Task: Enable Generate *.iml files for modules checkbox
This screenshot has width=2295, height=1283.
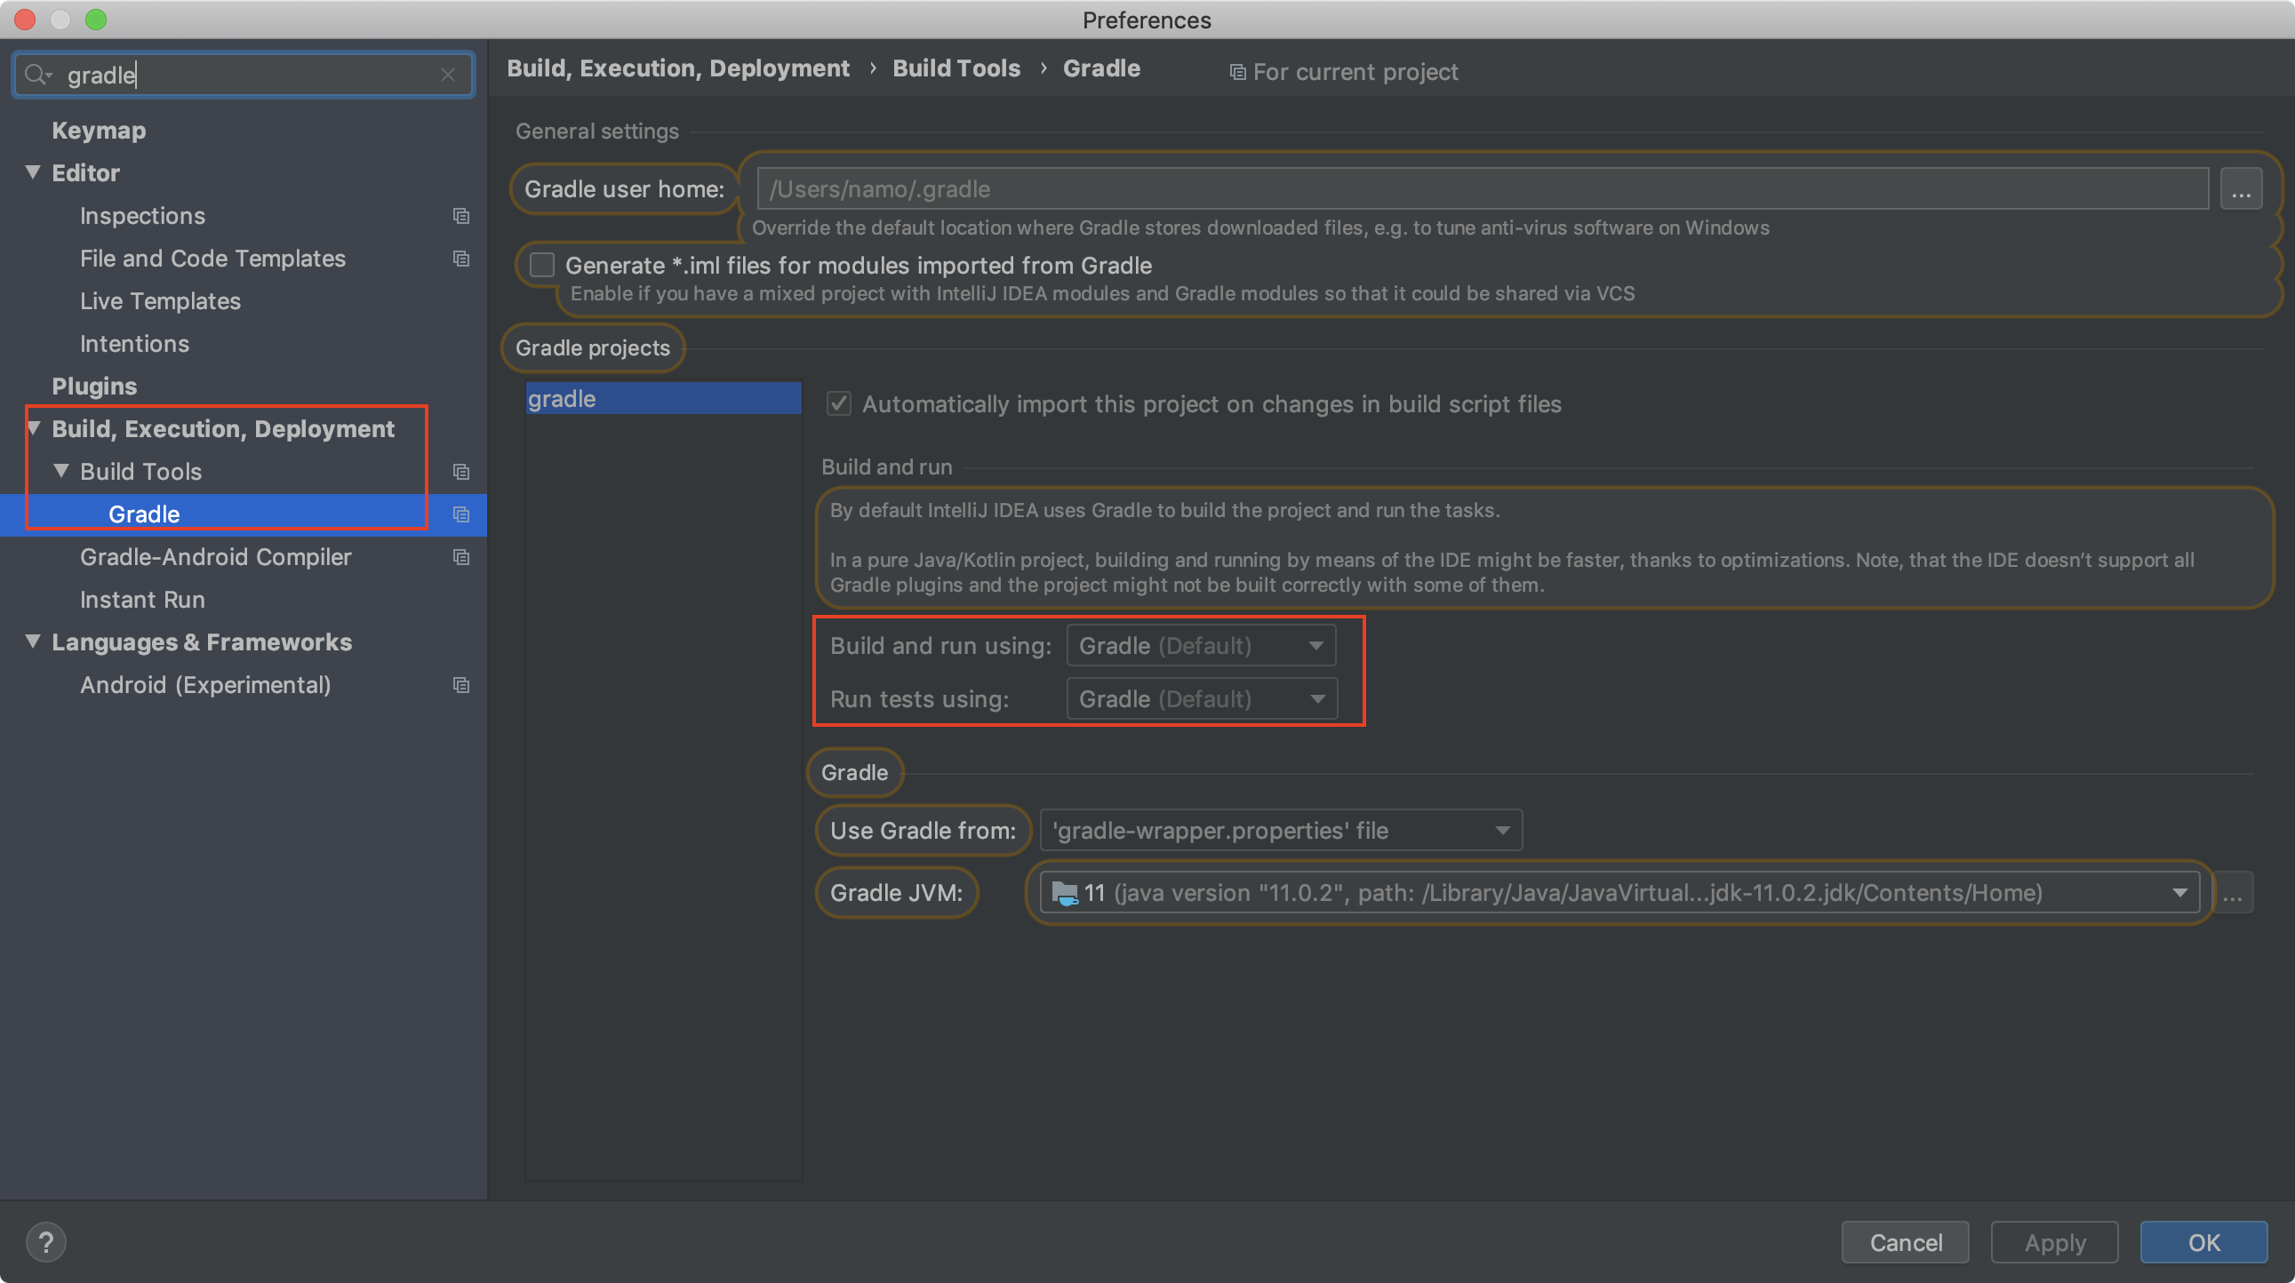Action: pyautogui.click(x=541, y=266)
